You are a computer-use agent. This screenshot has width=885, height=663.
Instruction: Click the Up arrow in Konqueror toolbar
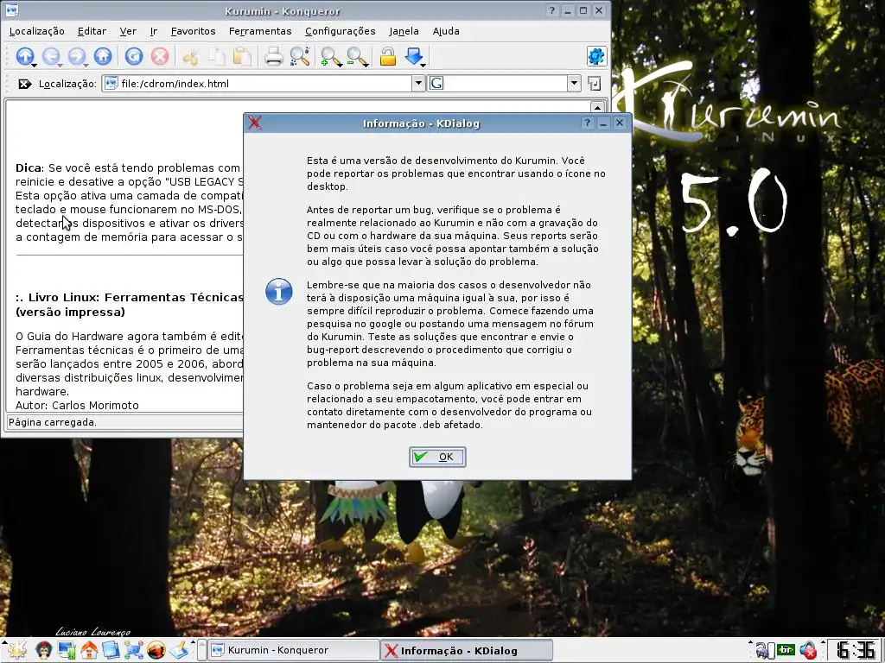click(x=24, y=56)
